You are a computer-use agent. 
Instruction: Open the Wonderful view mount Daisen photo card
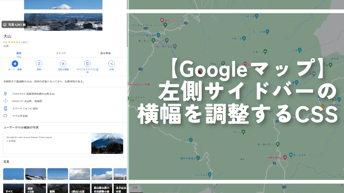[63, 143]
